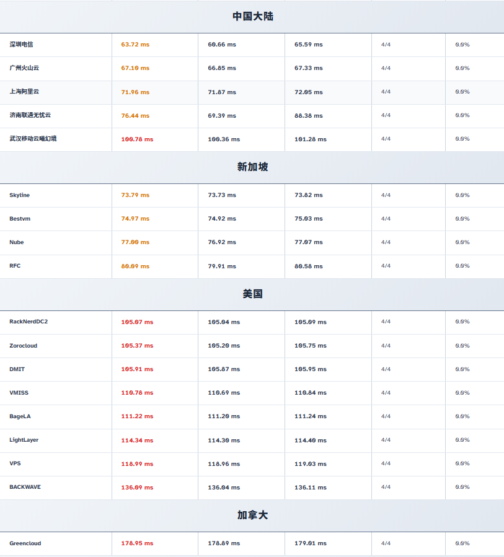This screenshot has width=504, height=557.
Task: Select 上海阿里云 in the list
Action: [24, 92]
